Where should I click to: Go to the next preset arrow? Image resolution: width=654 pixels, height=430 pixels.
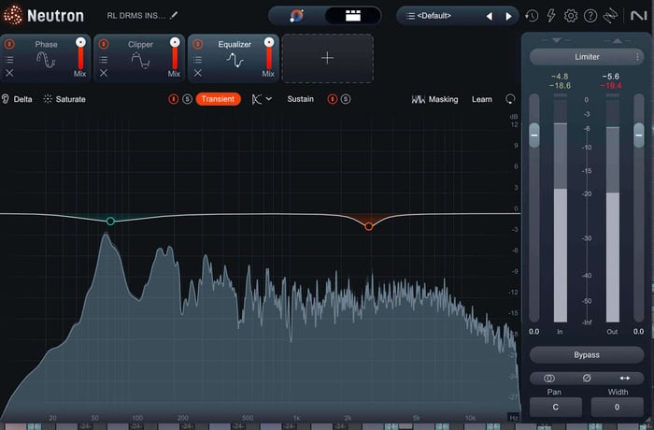tap(508, 16)
